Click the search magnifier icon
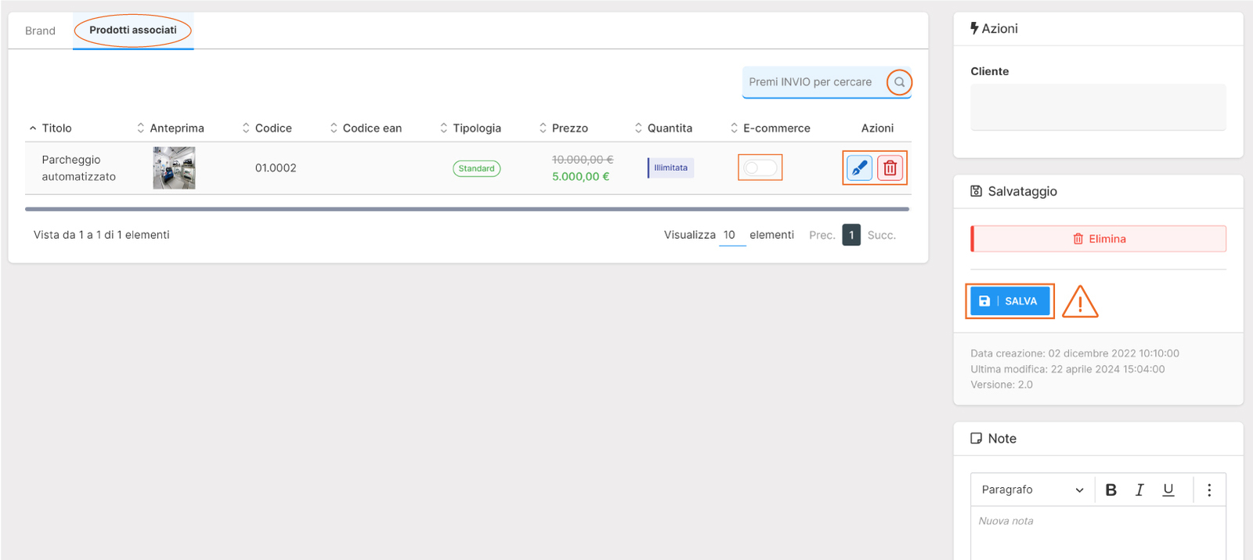 coord(899,82)
